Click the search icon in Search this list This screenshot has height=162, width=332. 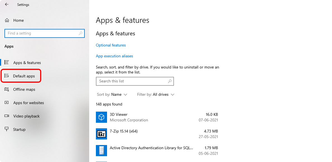(169, 81)
